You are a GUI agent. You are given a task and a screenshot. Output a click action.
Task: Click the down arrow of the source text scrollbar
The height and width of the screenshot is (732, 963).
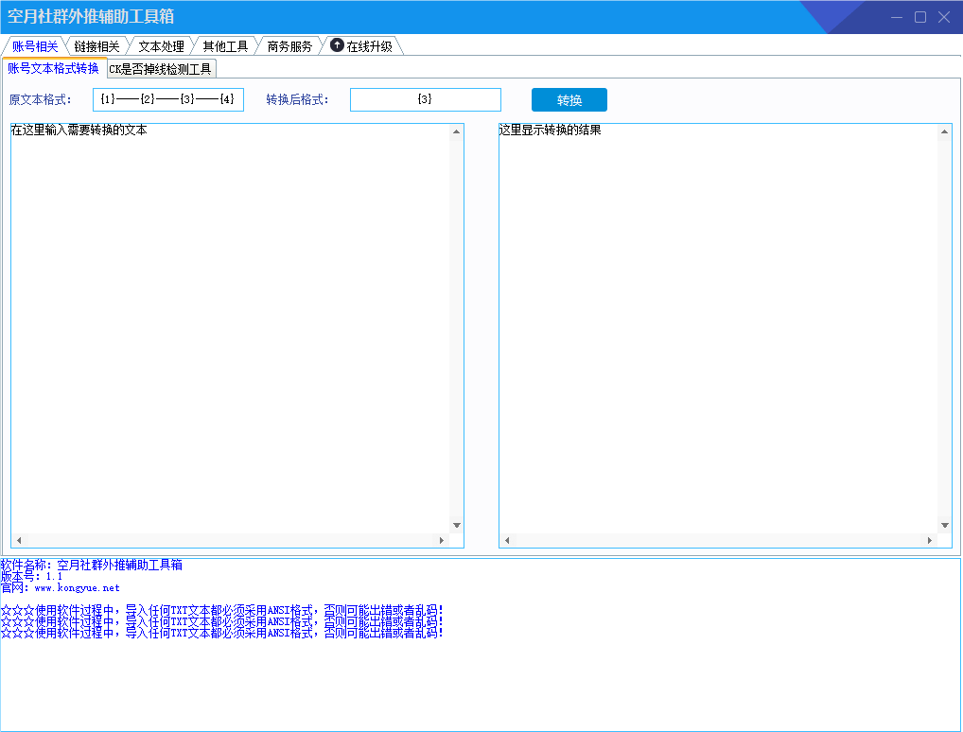(x=456, y=525)
